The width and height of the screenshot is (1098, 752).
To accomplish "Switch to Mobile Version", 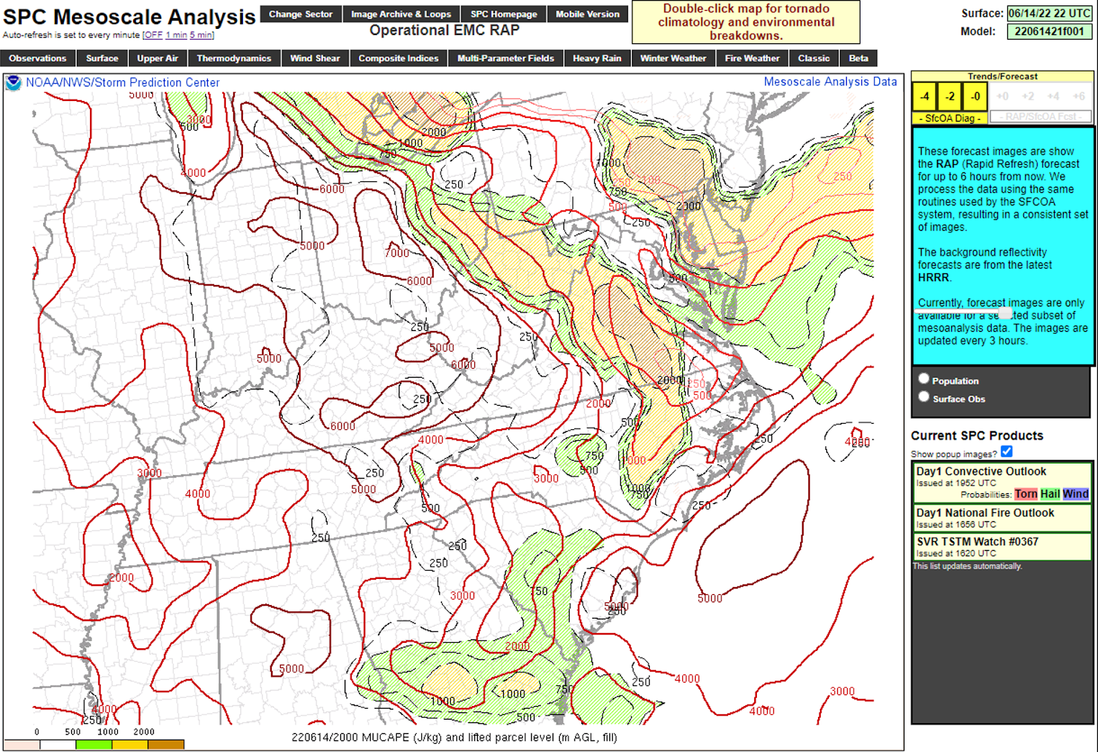I will click(587, 14).
